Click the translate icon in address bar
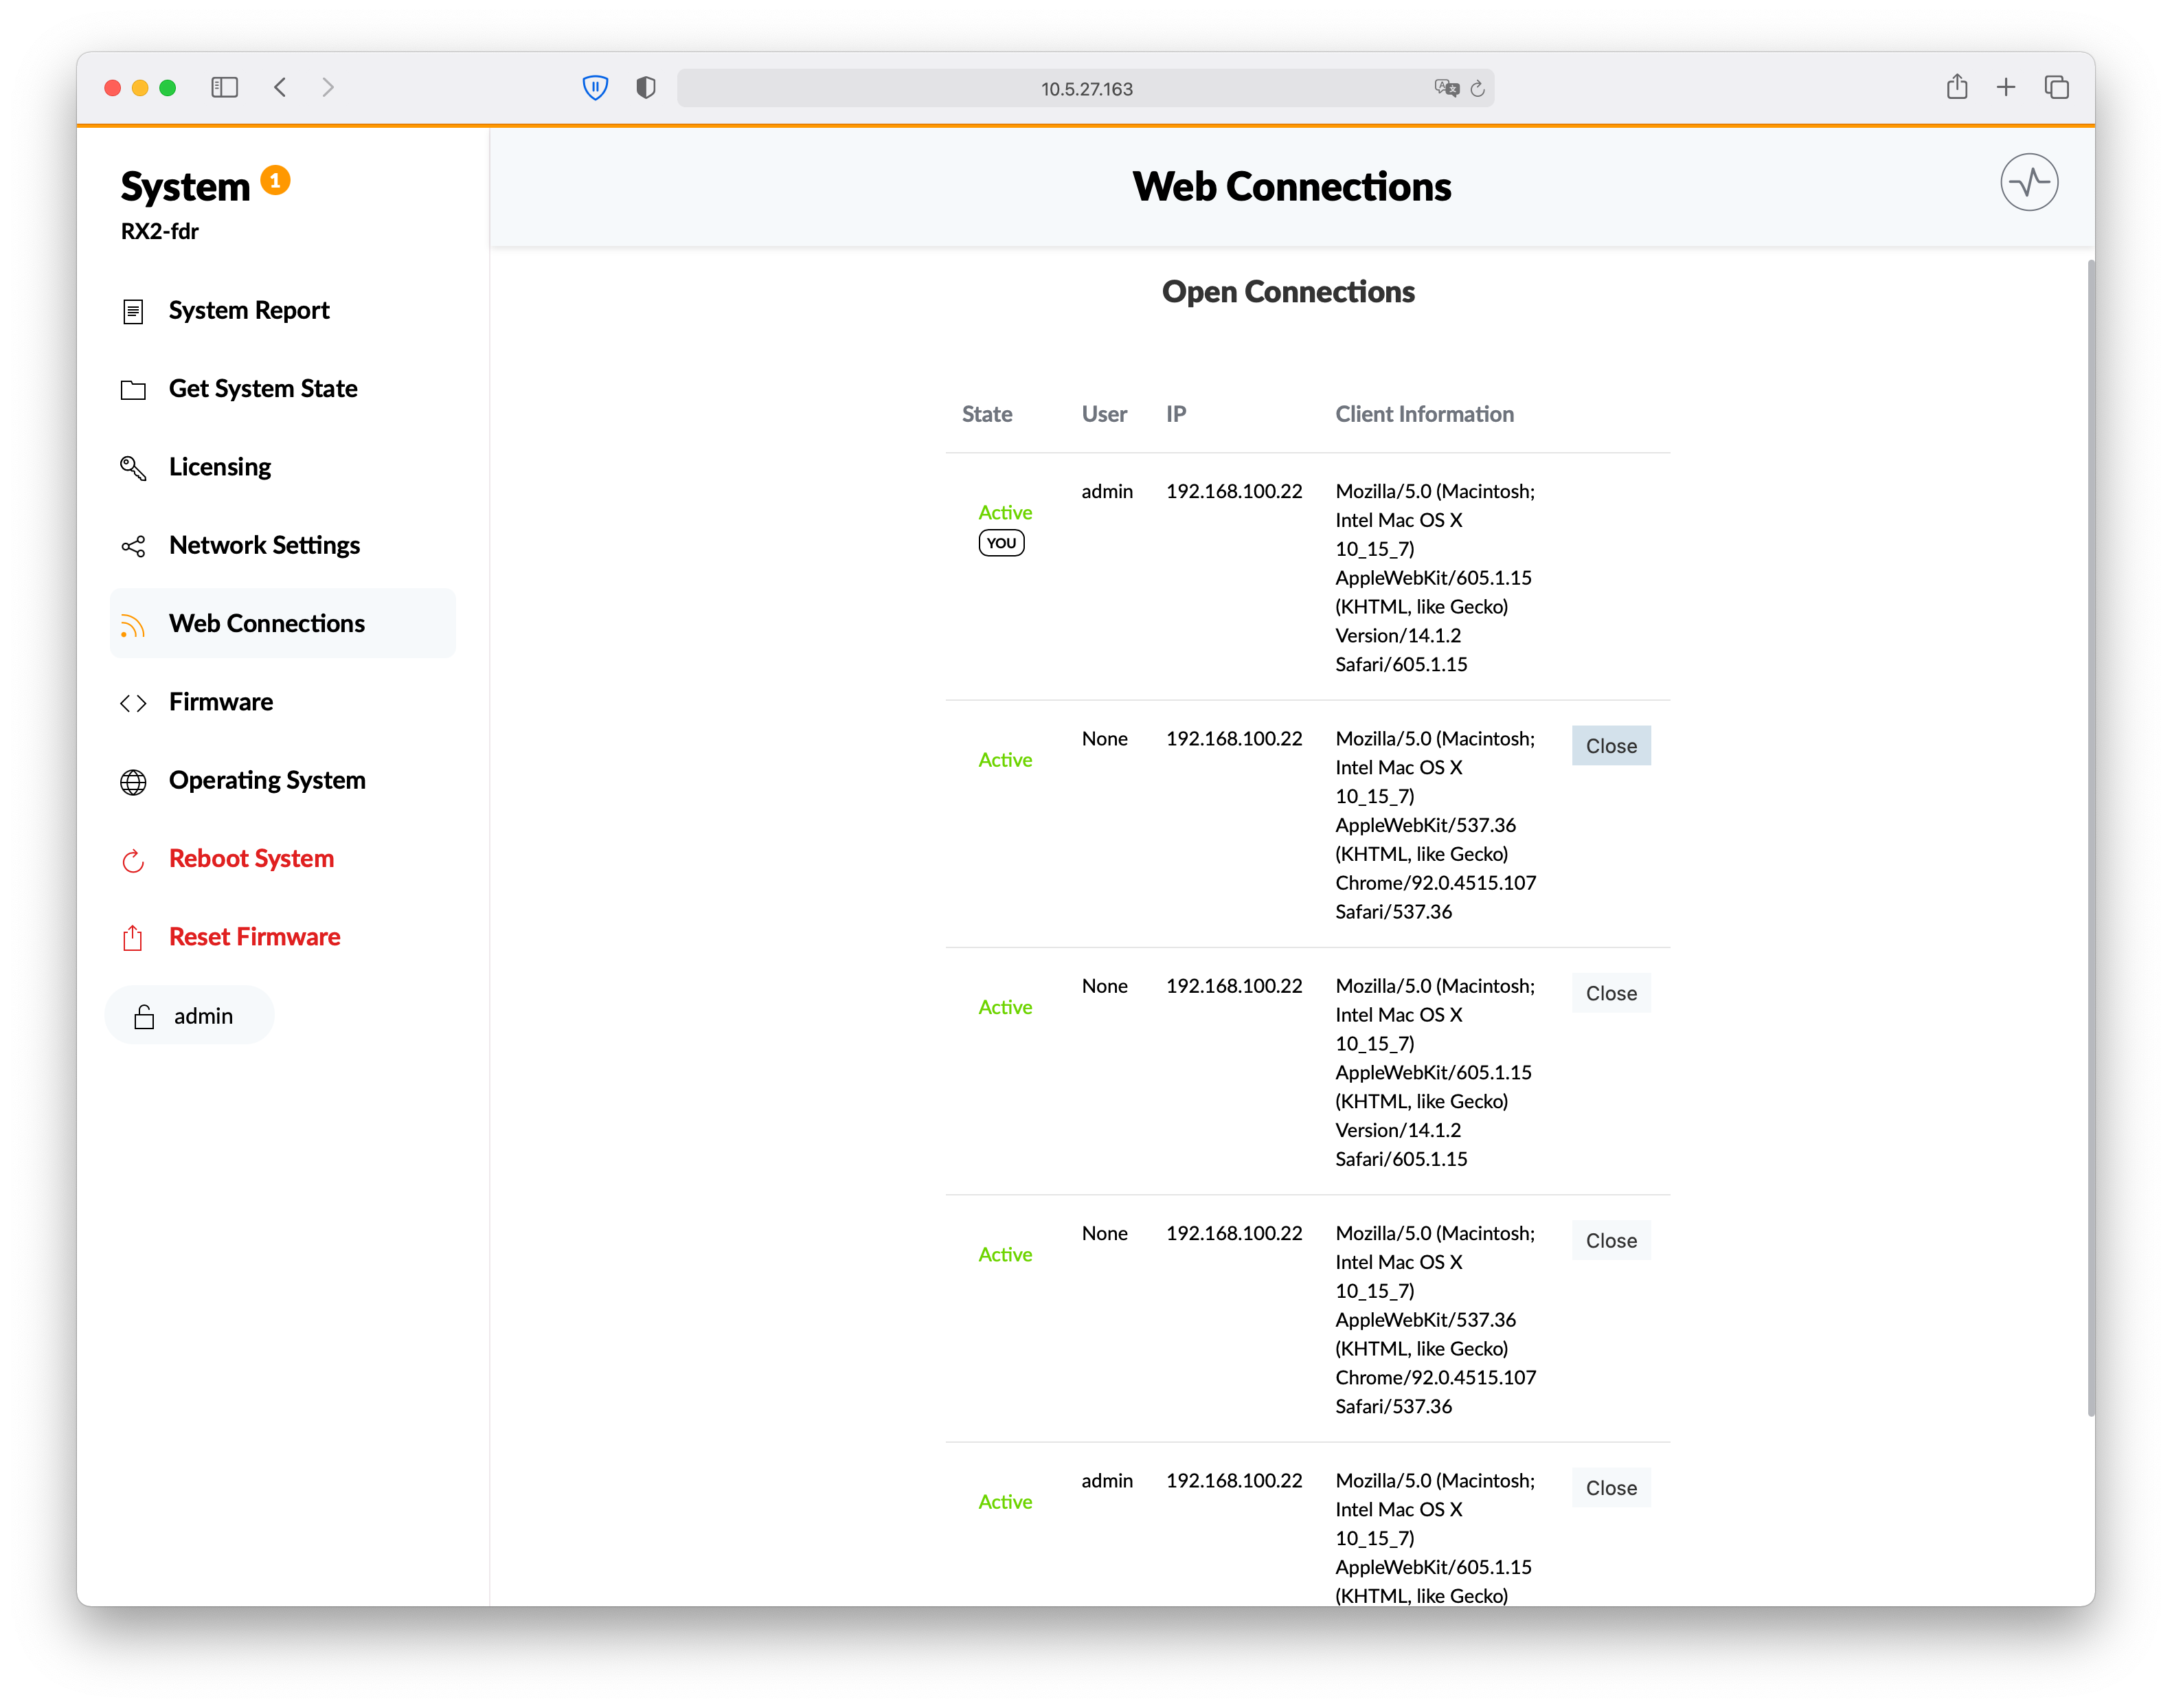Viewport: 2172px width, 1708px height. [x=1447, y=88]
